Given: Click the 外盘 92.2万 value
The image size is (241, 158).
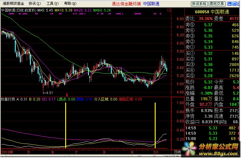Looking at the screenshot, I should [x=206, y=105].
